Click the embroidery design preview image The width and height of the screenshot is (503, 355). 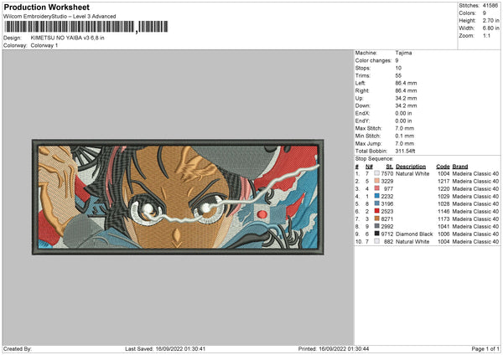coord(178,197)
